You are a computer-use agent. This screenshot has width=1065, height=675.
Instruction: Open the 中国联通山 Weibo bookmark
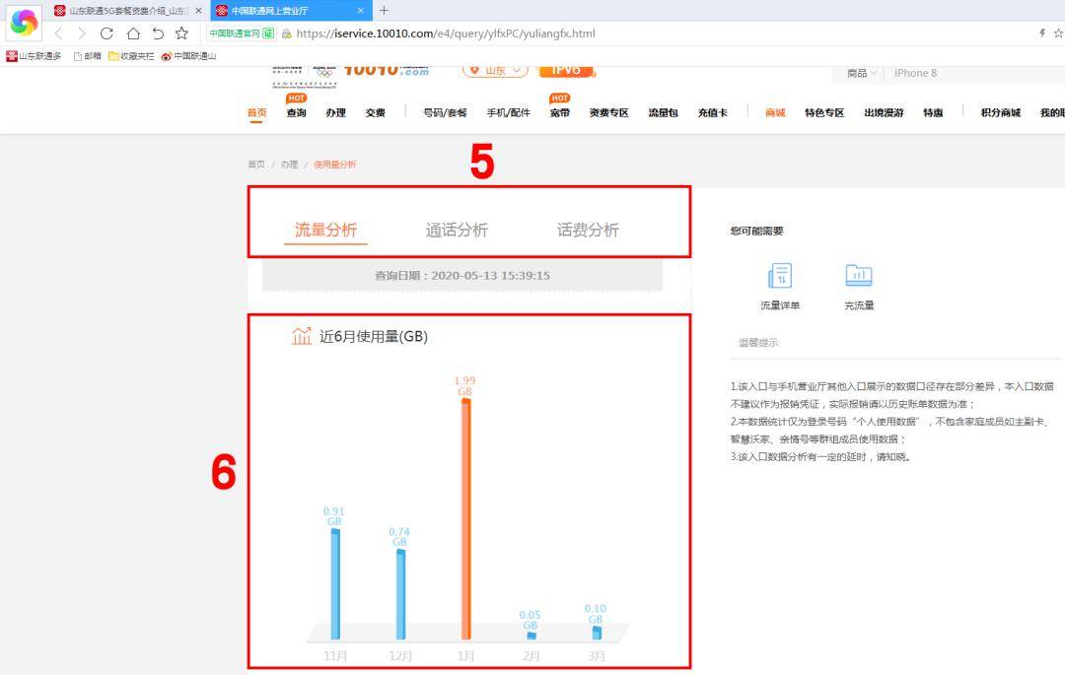(x=188, y=56)
